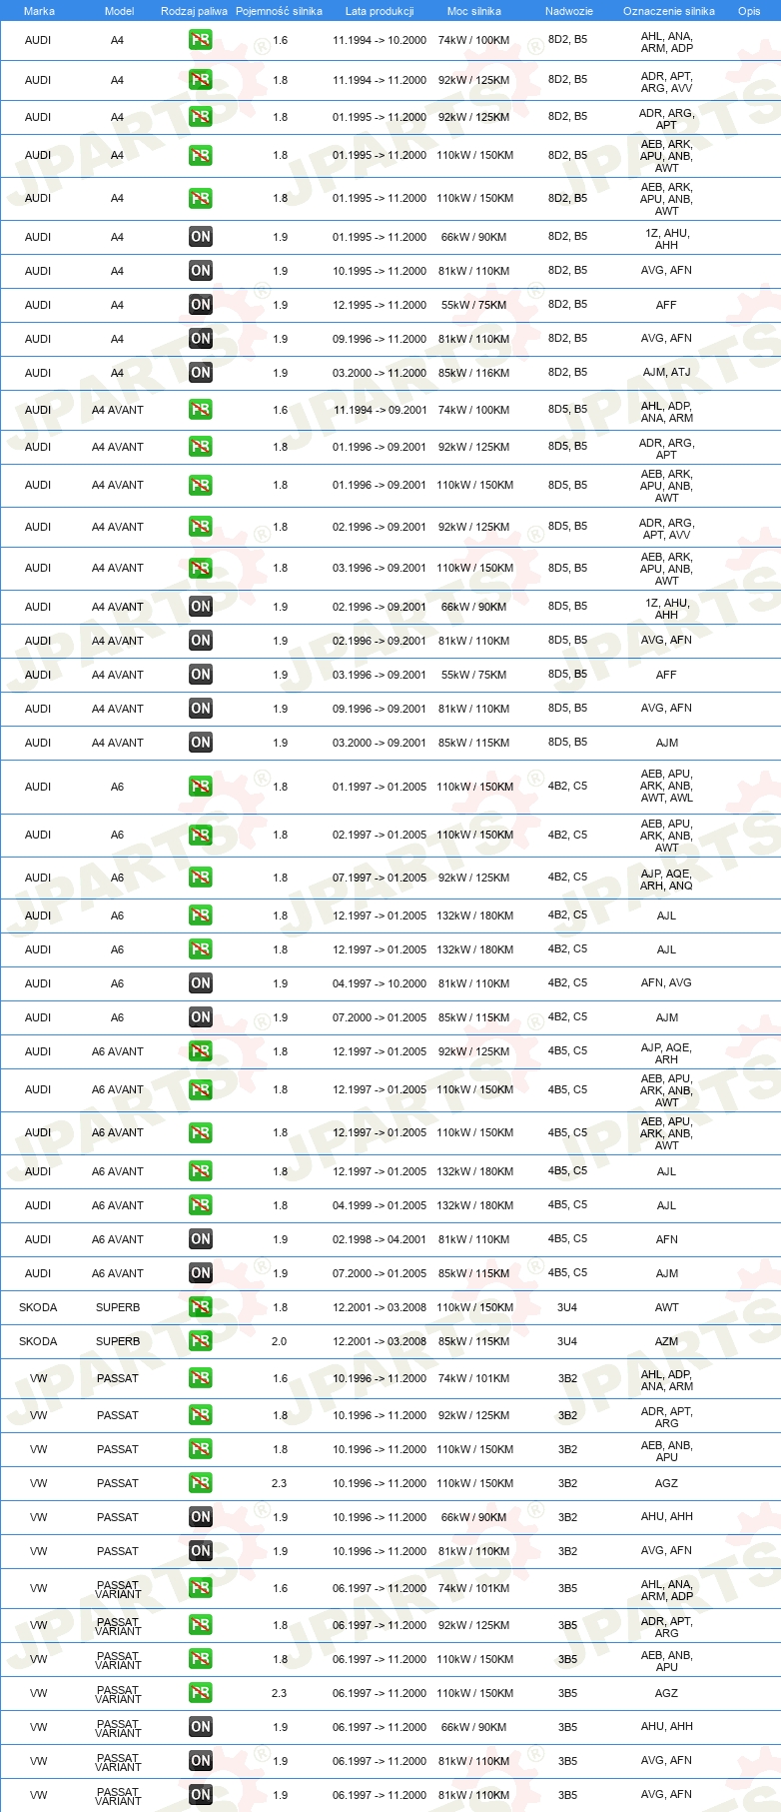Click petrol icon in A6 row dated 02.1997
Viewport: 781px width, 1812px height.
201,835
